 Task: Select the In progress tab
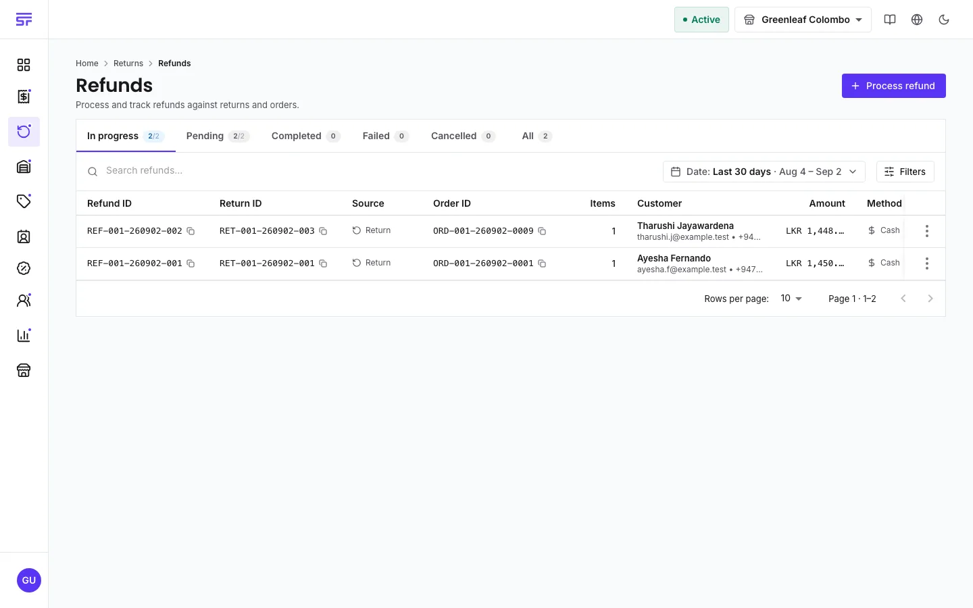126,136
